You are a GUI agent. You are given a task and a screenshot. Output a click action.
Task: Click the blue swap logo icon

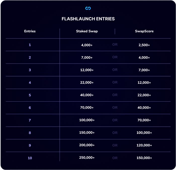tap(88, 8)
